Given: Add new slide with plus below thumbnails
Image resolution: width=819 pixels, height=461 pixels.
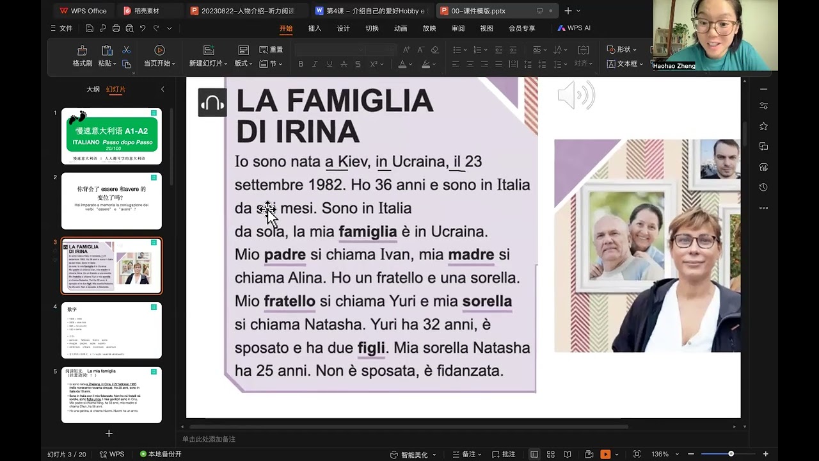Looking at the screenshot, I should 109,433.
